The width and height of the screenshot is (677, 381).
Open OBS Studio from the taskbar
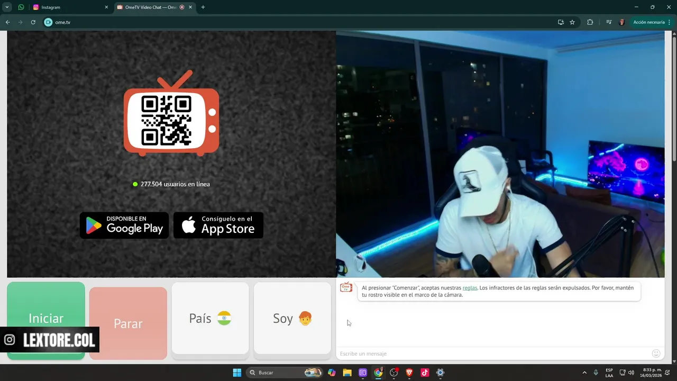(394, 373)
